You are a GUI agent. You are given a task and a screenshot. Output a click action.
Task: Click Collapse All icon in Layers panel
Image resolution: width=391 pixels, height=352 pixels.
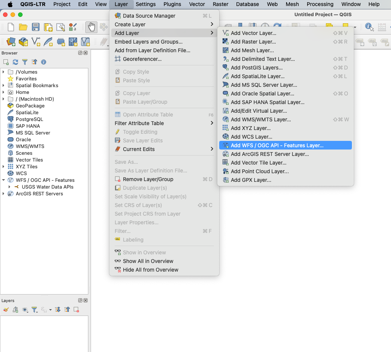[x=67, y=310]
